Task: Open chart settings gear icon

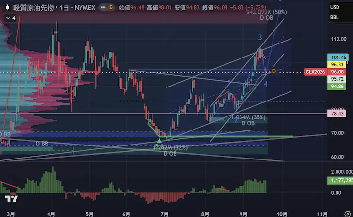Action: [x=348, y=214]
